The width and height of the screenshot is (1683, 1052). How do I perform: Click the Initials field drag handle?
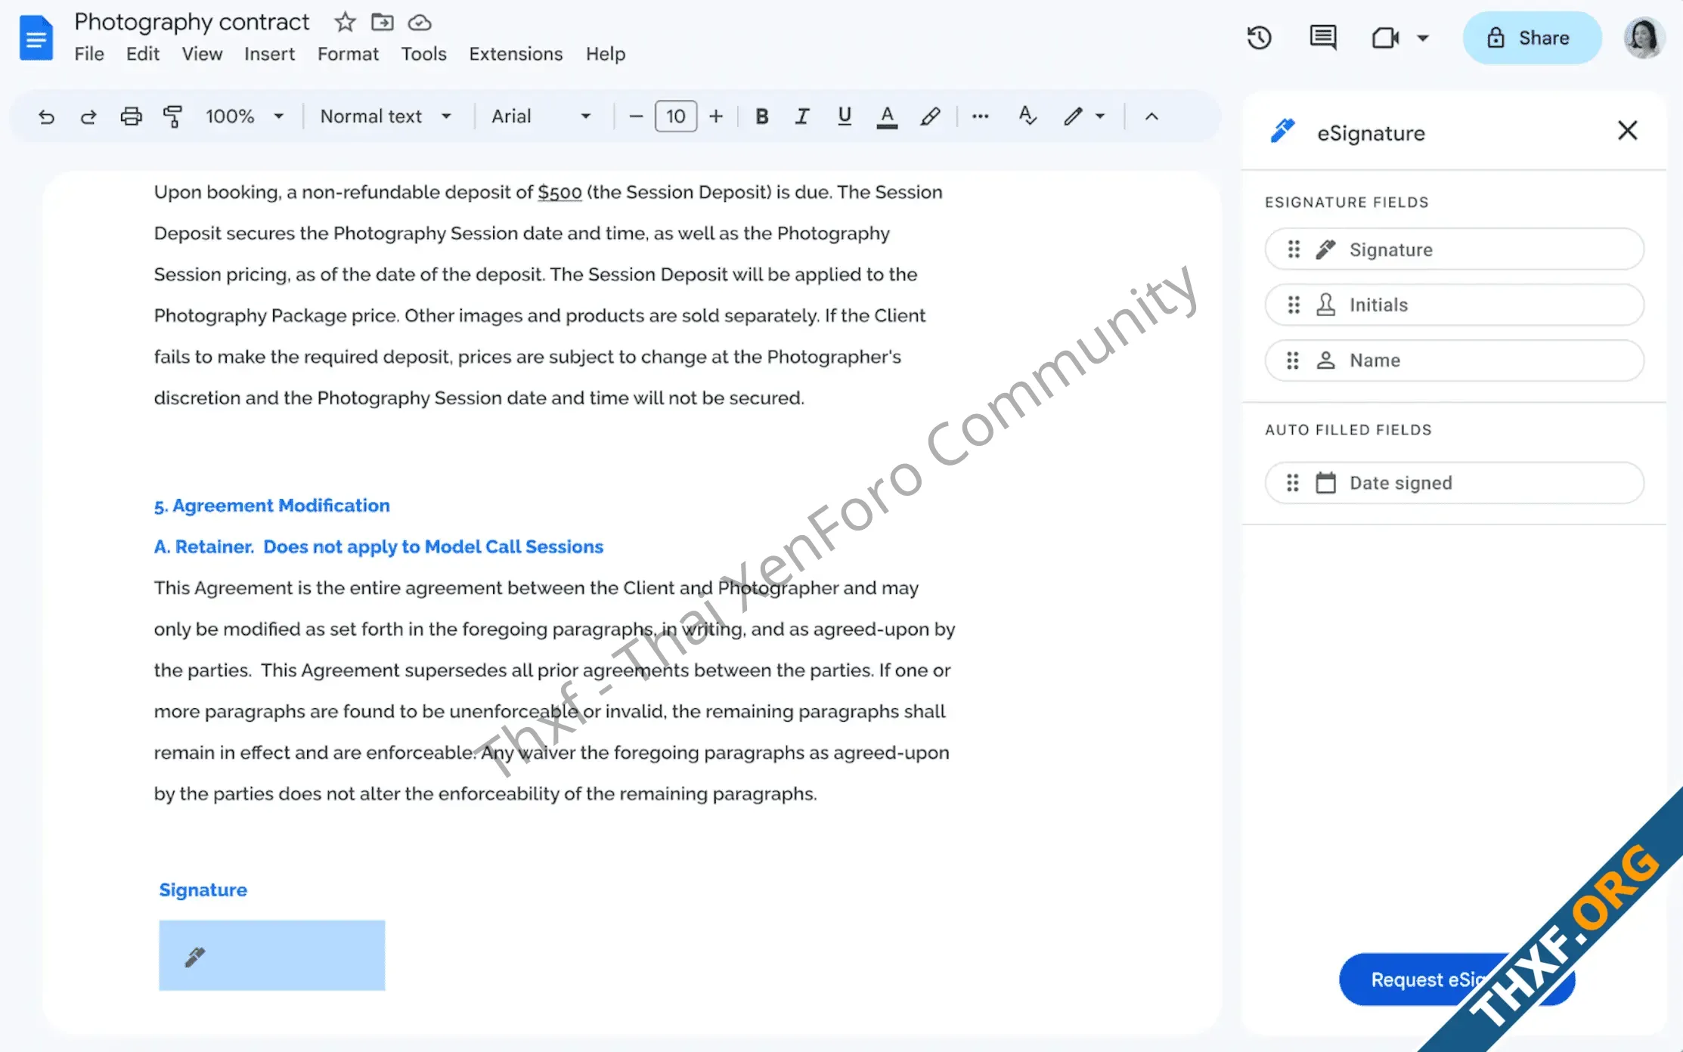click(1294, 305)
